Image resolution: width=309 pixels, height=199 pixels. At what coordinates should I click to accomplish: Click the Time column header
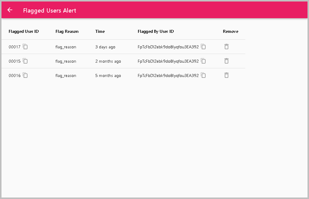100,31
